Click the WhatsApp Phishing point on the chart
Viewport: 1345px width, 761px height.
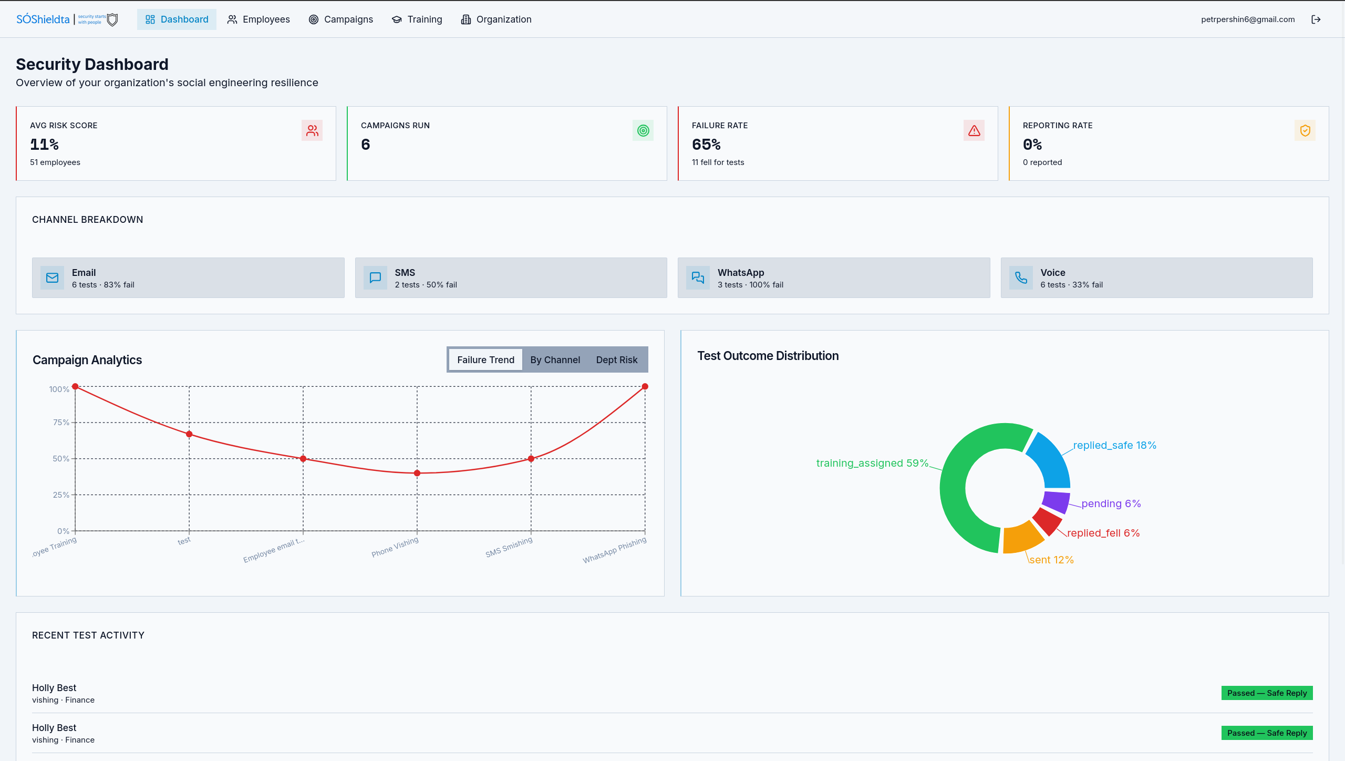[645, 387]
